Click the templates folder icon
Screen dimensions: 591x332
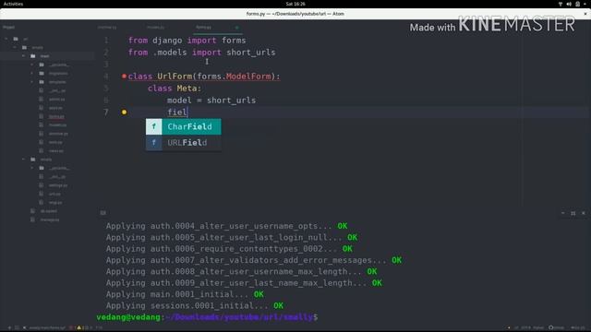(42, 82)
